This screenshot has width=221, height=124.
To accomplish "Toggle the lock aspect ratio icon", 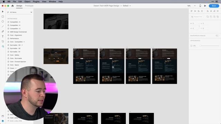I will click(x=199, y=26).
